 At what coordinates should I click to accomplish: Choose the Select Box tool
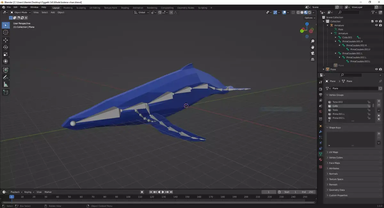coord(5,25)
